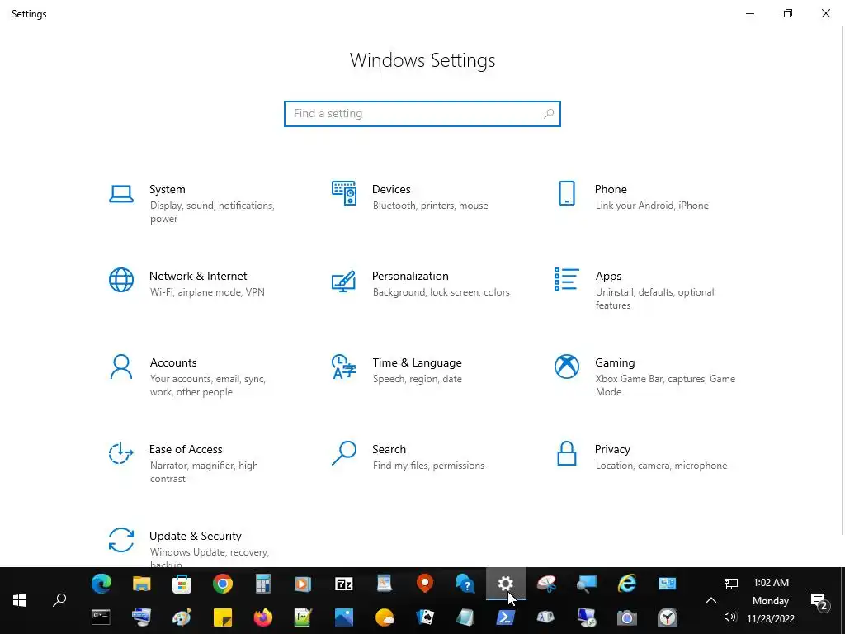Image resolution: width=845 pixels, height=634 pixels.
Task: Open Snipping Tool taskbar icon
Action: pyautogui.click(x=546, y=584)
